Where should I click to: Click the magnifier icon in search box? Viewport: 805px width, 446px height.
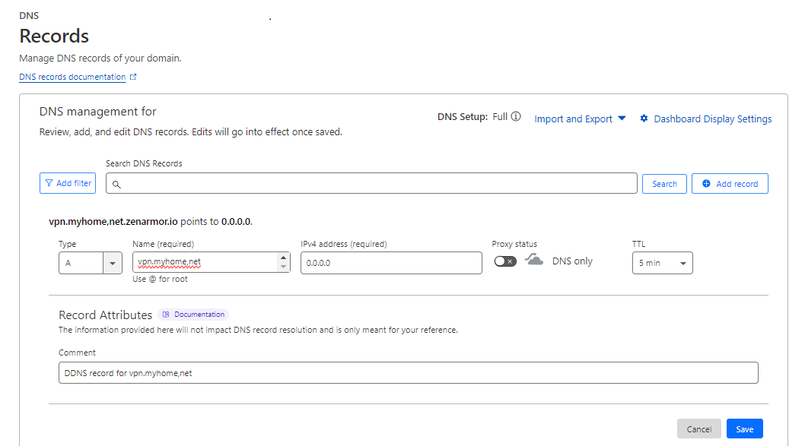(117, 184)
